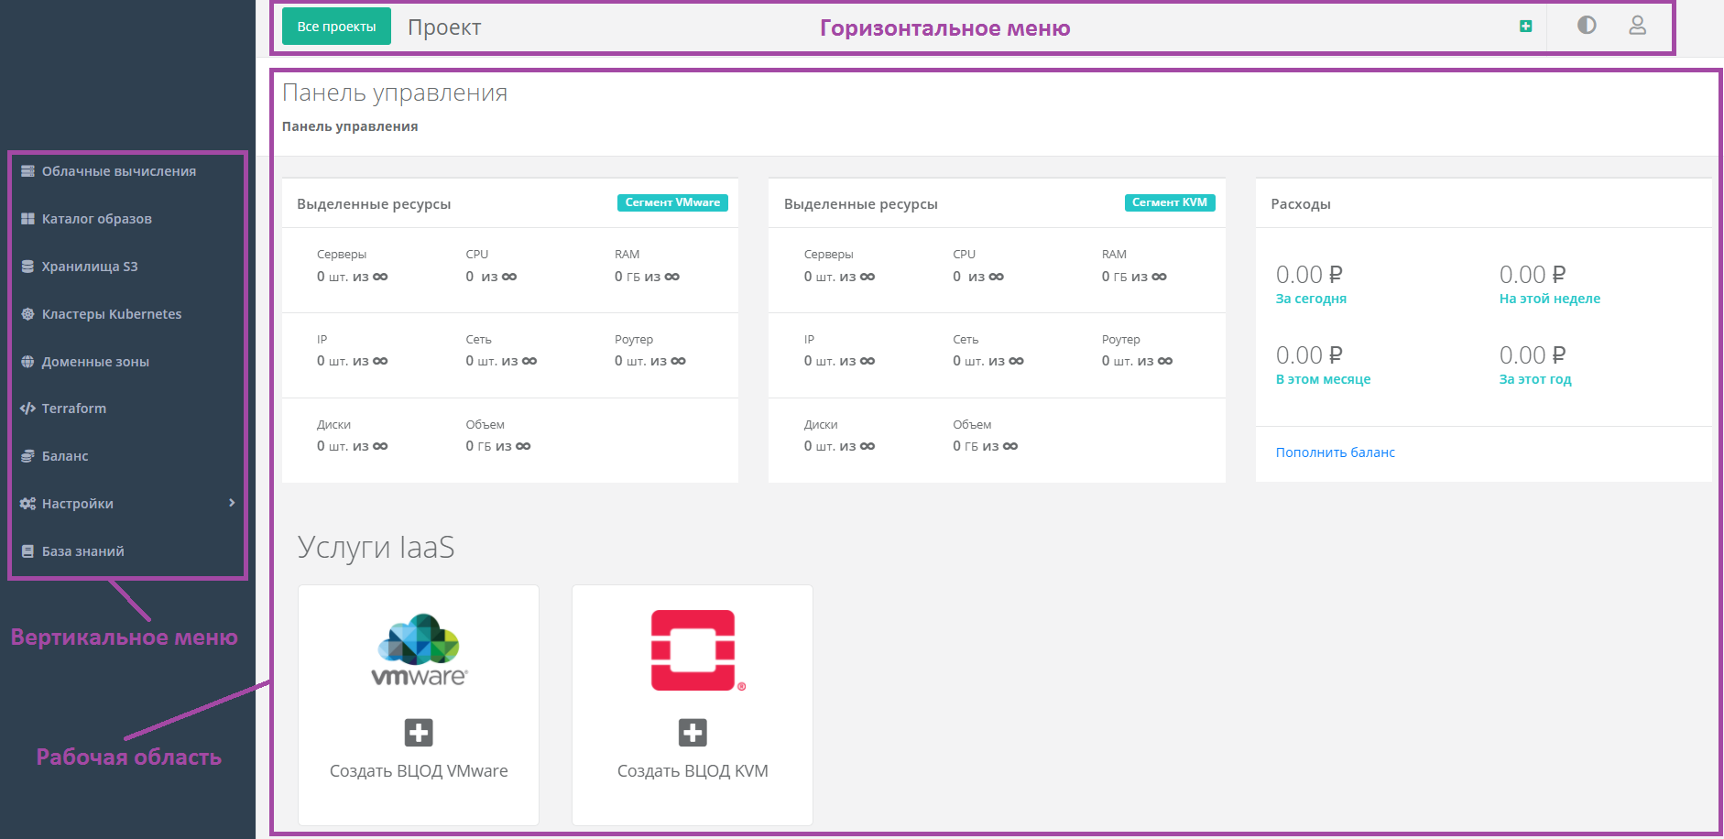Click the red KVM OpenStack logo

693,650
